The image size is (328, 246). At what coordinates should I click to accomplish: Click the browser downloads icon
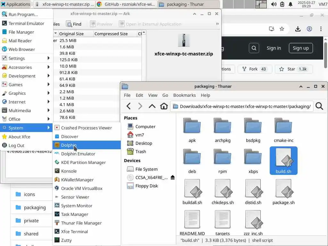pyautogui.click(x=298, y=29)
